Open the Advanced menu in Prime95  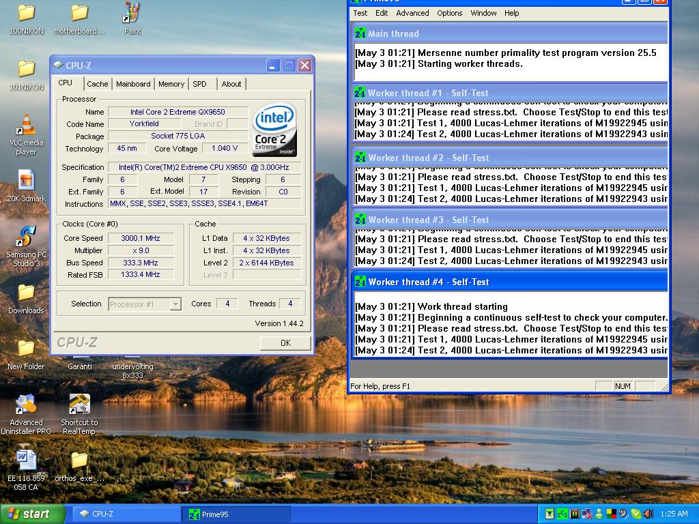tap(412, 13)
